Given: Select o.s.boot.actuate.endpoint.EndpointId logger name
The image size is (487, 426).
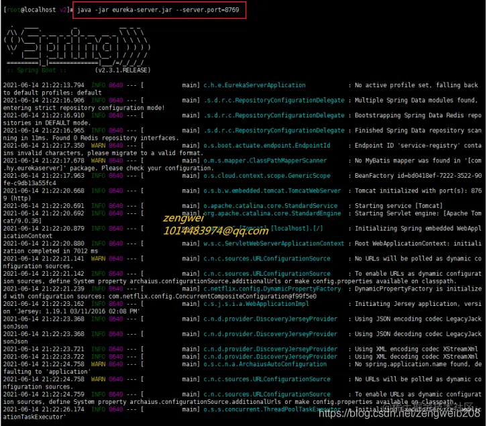Looking at the screenshot, I should (x=267, y=146).
